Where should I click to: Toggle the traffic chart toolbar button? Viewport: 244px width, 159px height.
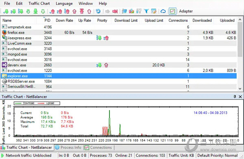point(172,11)
